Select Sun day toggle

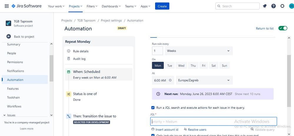pos(225,66)
